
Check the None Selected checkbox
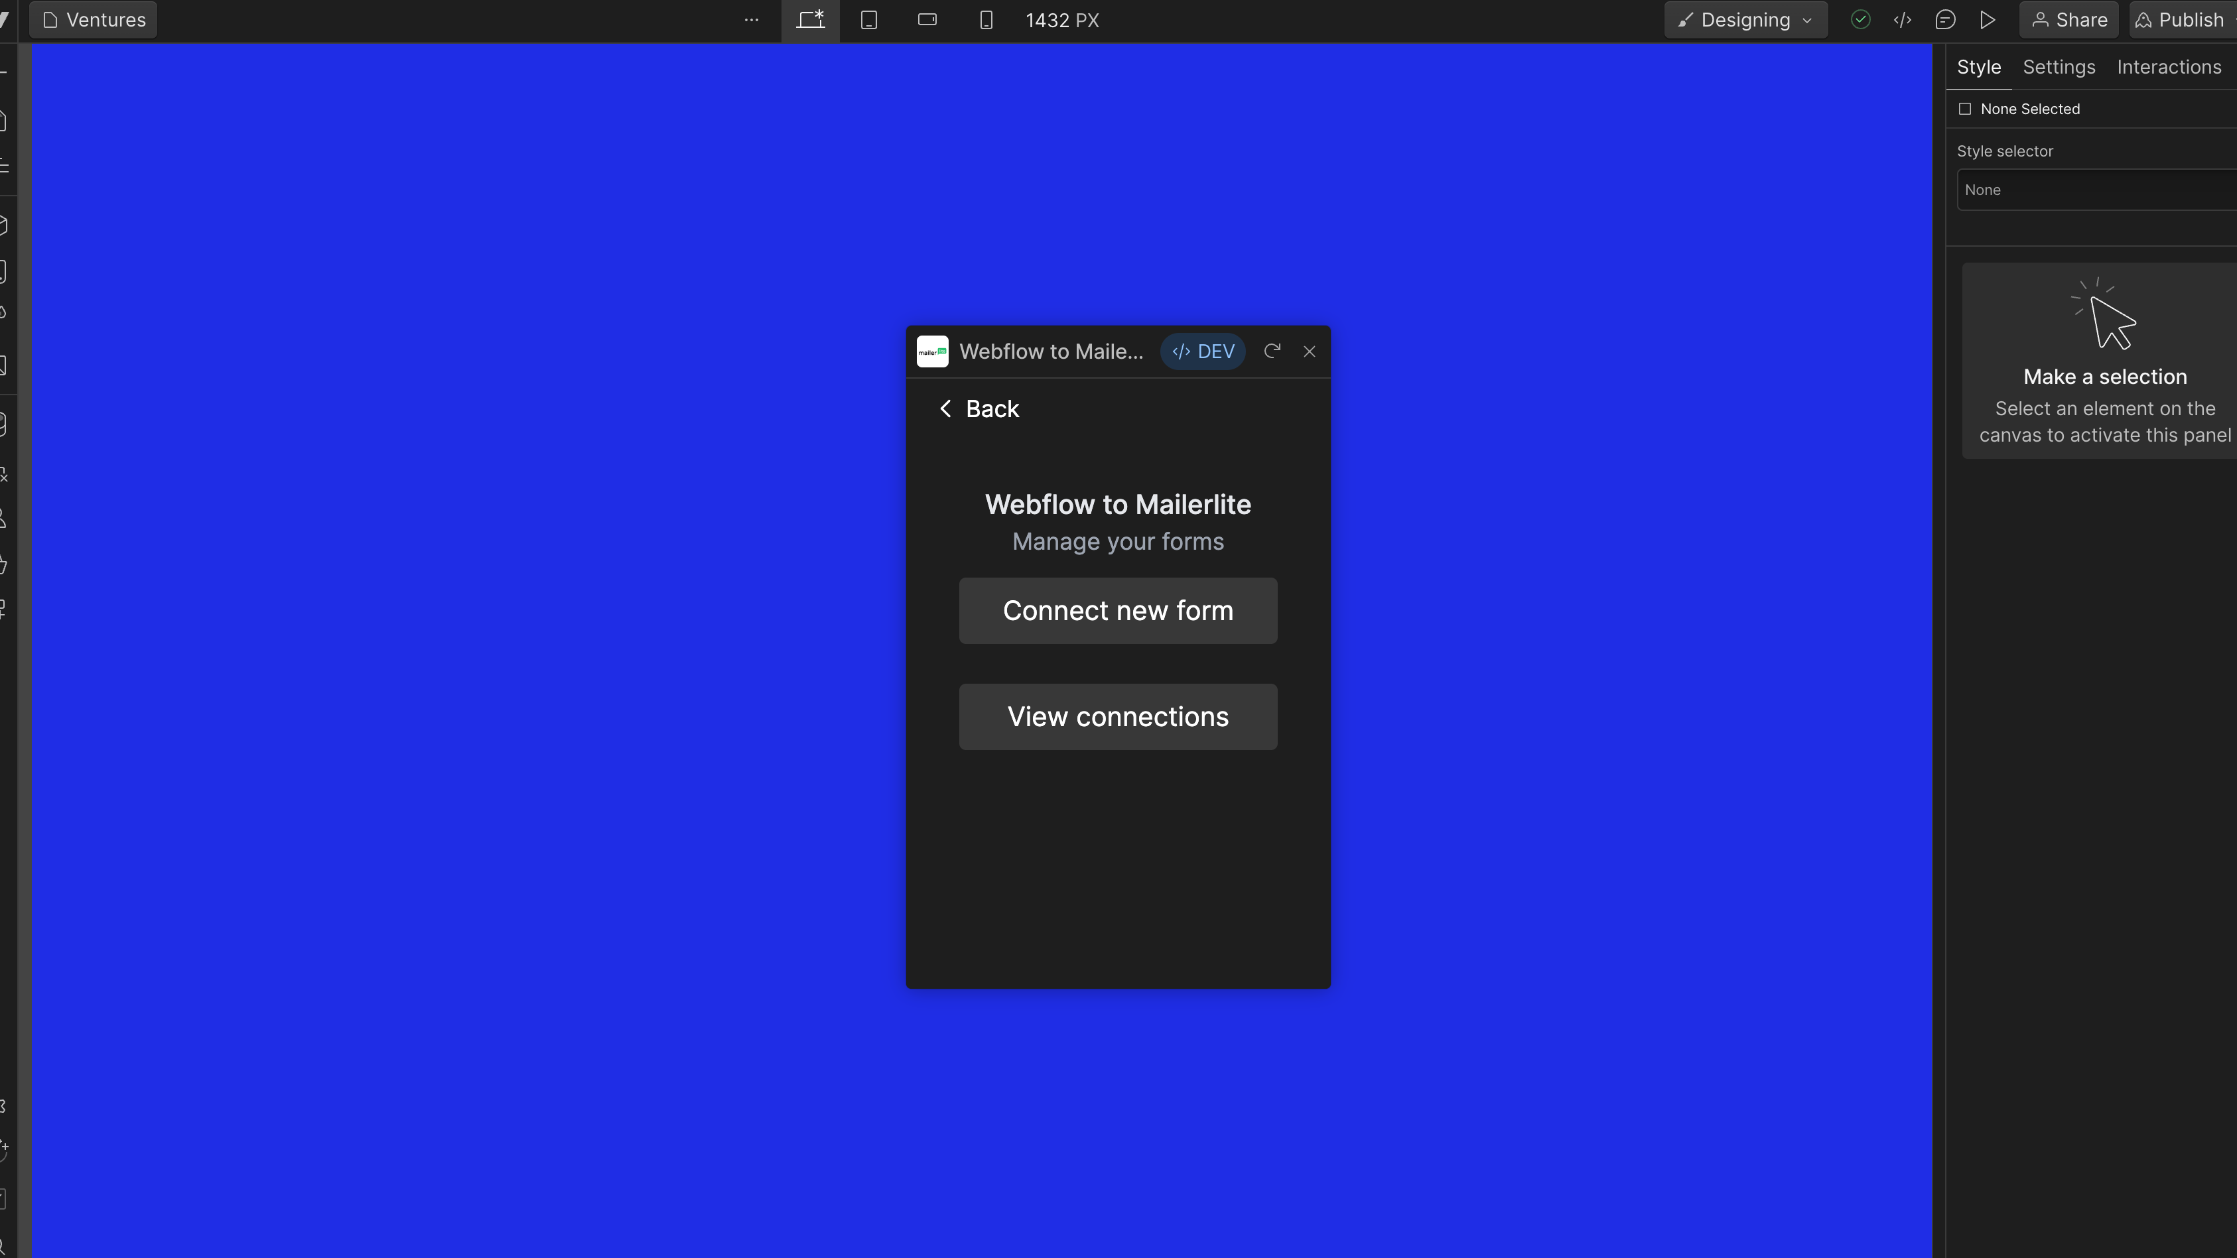1965,109
